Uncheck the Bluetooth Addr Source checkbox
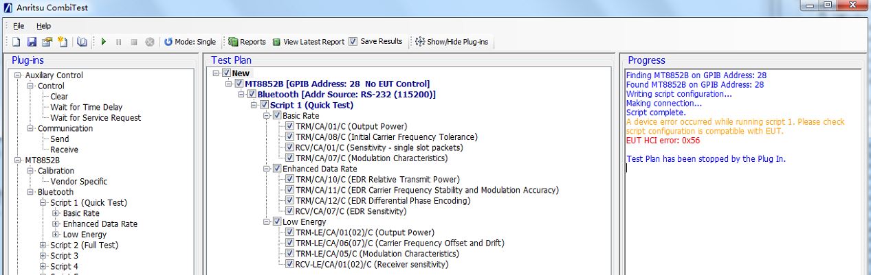Image resolution: width=871 pixels, height=275 pixels. click(252, 94)
